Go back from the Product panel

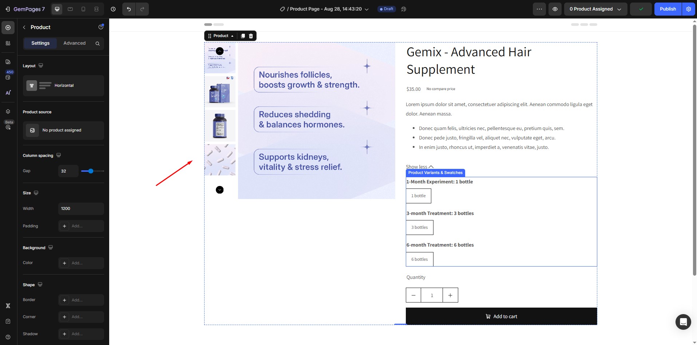[x=24, y=27]
